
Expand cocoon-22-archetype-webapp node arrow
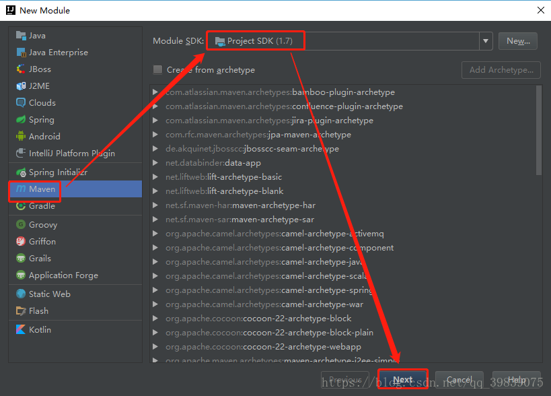[x=155, y=347]
